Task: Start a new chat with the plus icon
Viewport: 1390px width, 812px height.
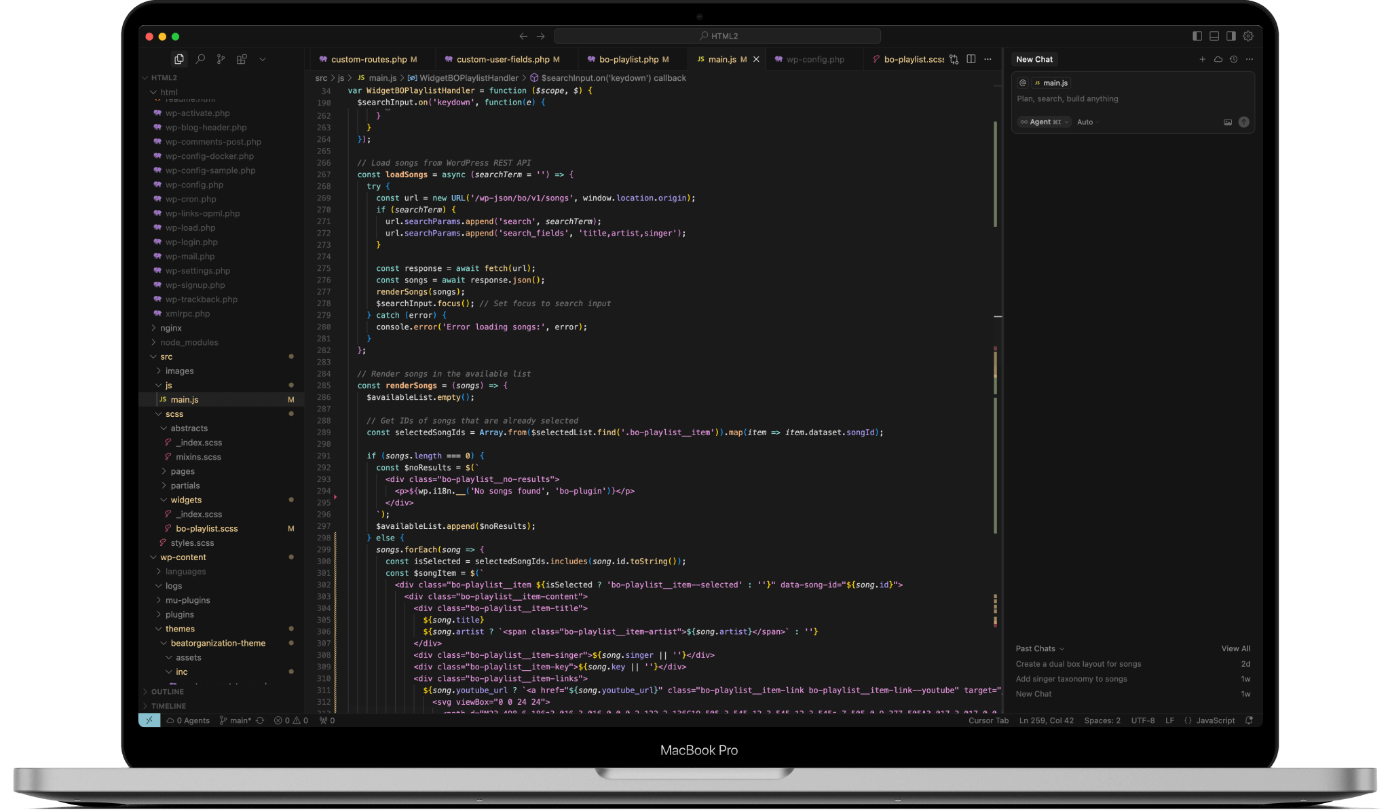Action: [x=1203, y=59]
